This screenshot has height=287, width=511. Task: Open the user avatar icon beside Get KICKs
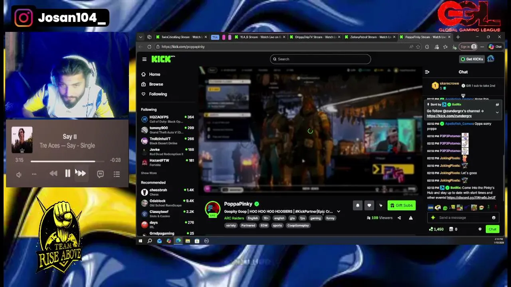click(x=491, y=59)
